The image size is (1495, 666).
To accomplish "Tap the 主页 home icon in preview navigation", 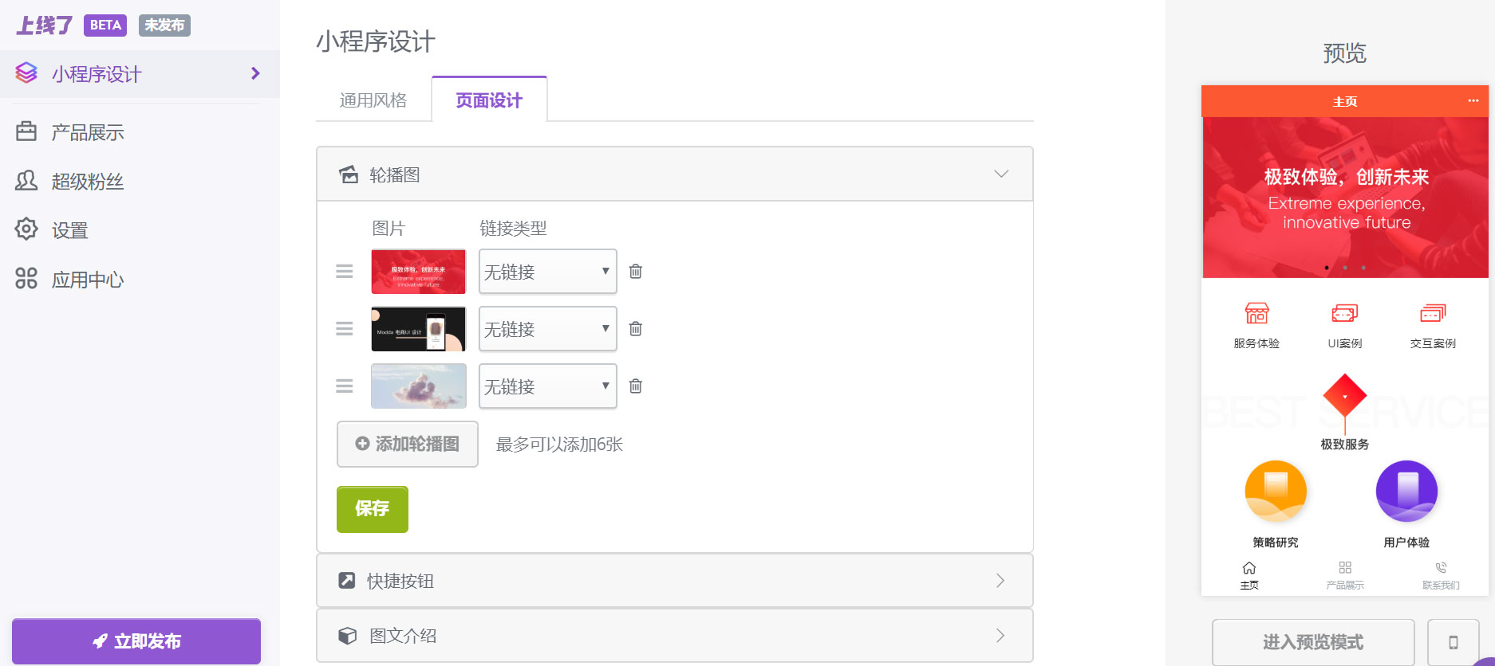I will pyautogui.click(x=1248, y=570).
